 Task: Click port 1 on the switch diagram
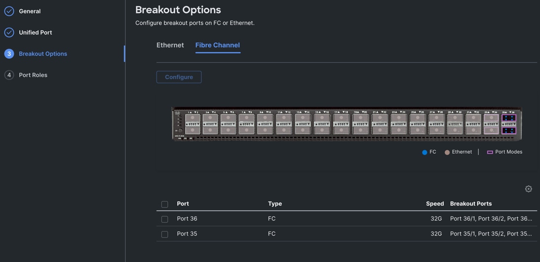tap(192, 118)
